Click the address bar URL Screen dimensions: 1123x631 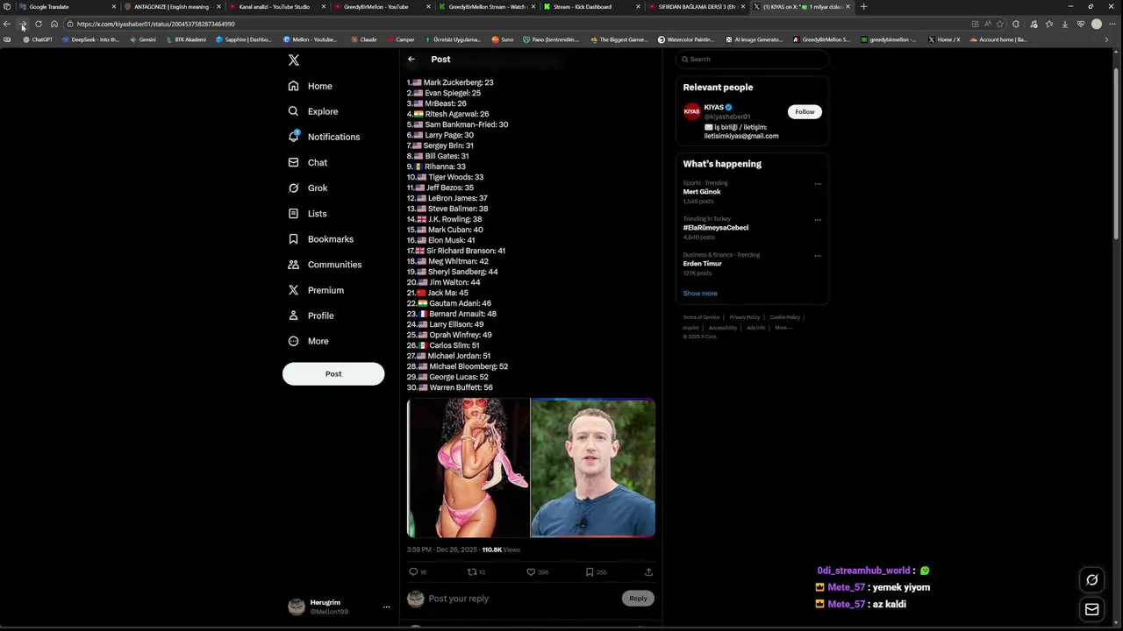(x=155, y=24)
